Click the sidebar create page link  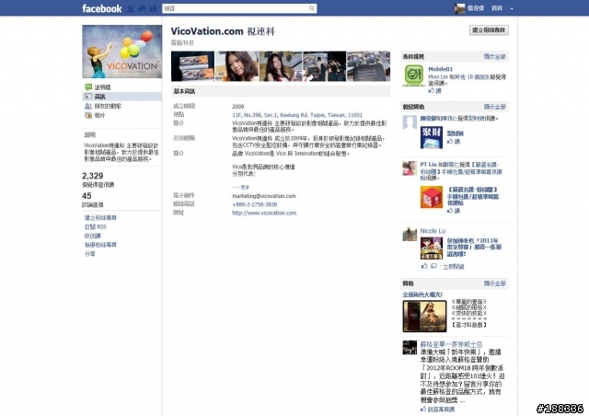(100, 217)
